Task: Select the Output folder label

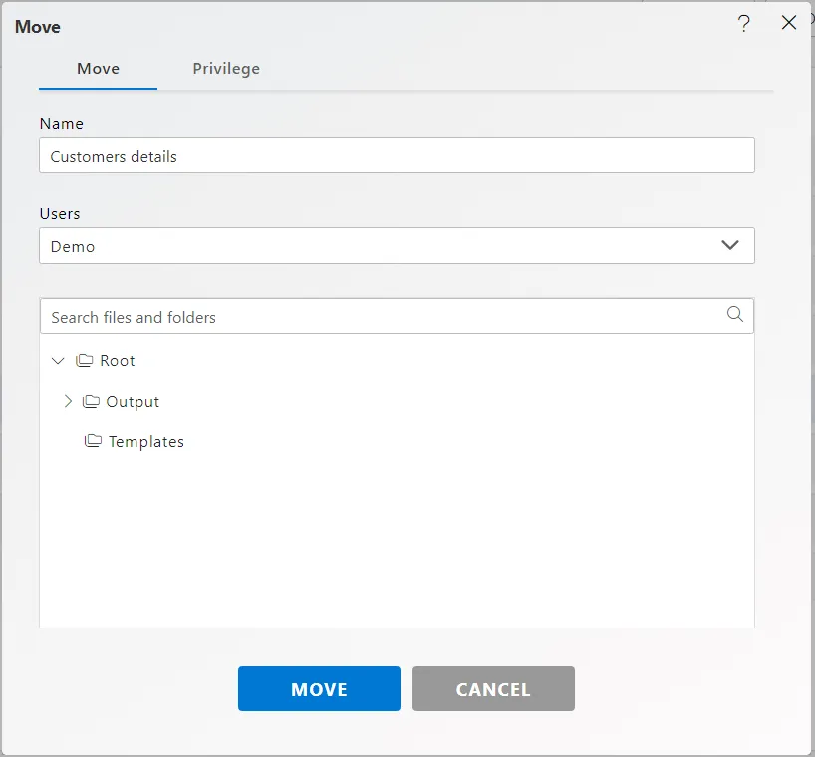Action: 133,402
